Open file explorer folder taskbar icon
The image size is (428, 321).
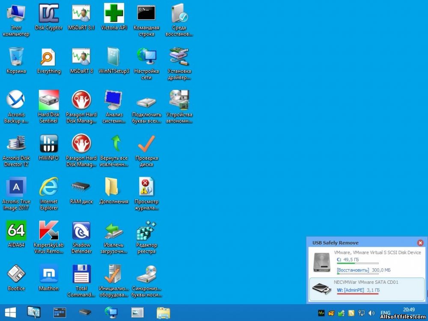163,313
